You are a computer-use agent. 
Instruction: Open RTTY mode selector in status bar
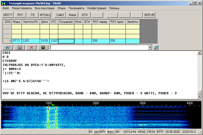point(160,132)
